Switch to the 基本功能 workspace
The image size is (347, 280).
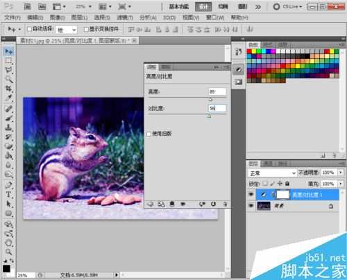coord(179,6)
